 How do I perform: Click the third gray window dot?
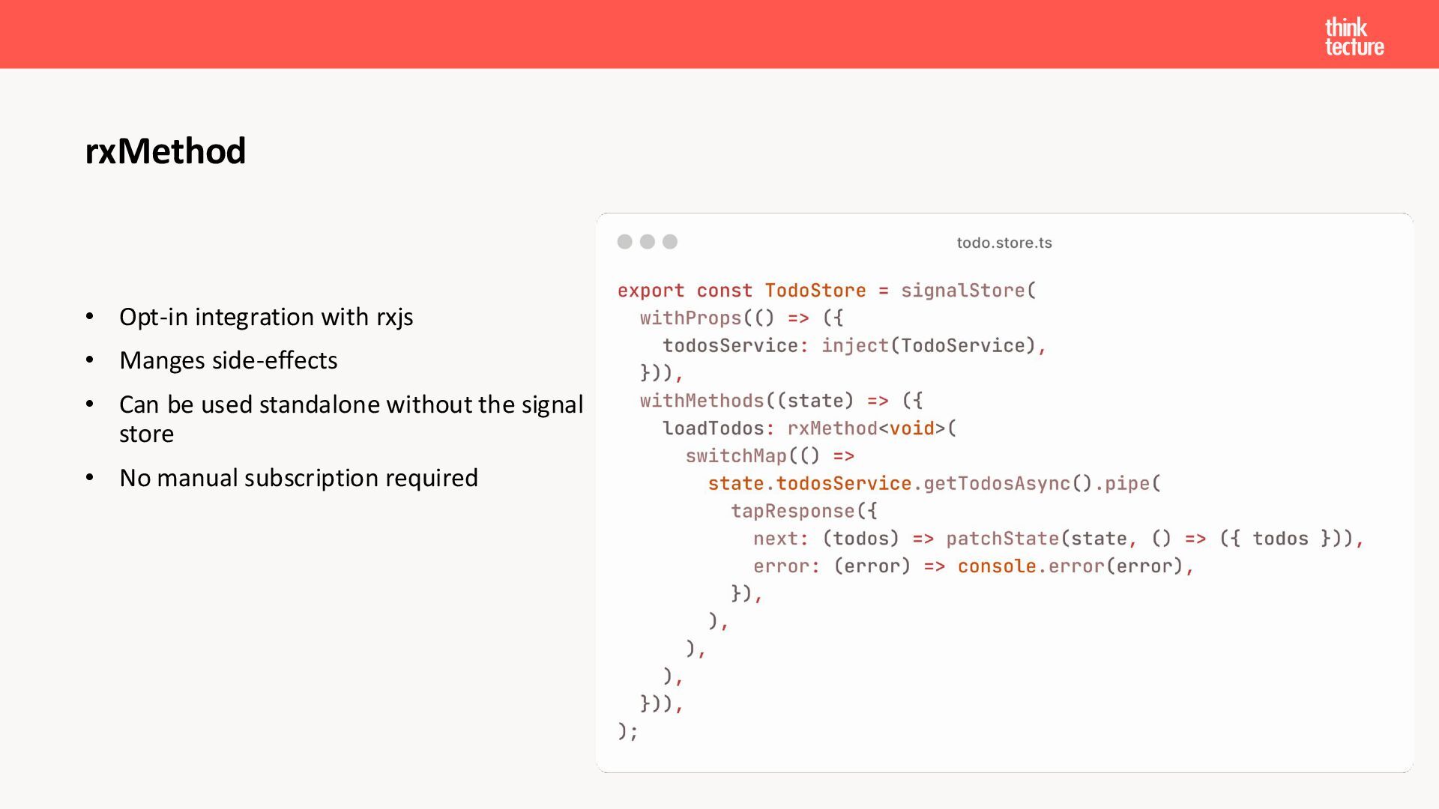coord(670,241)
